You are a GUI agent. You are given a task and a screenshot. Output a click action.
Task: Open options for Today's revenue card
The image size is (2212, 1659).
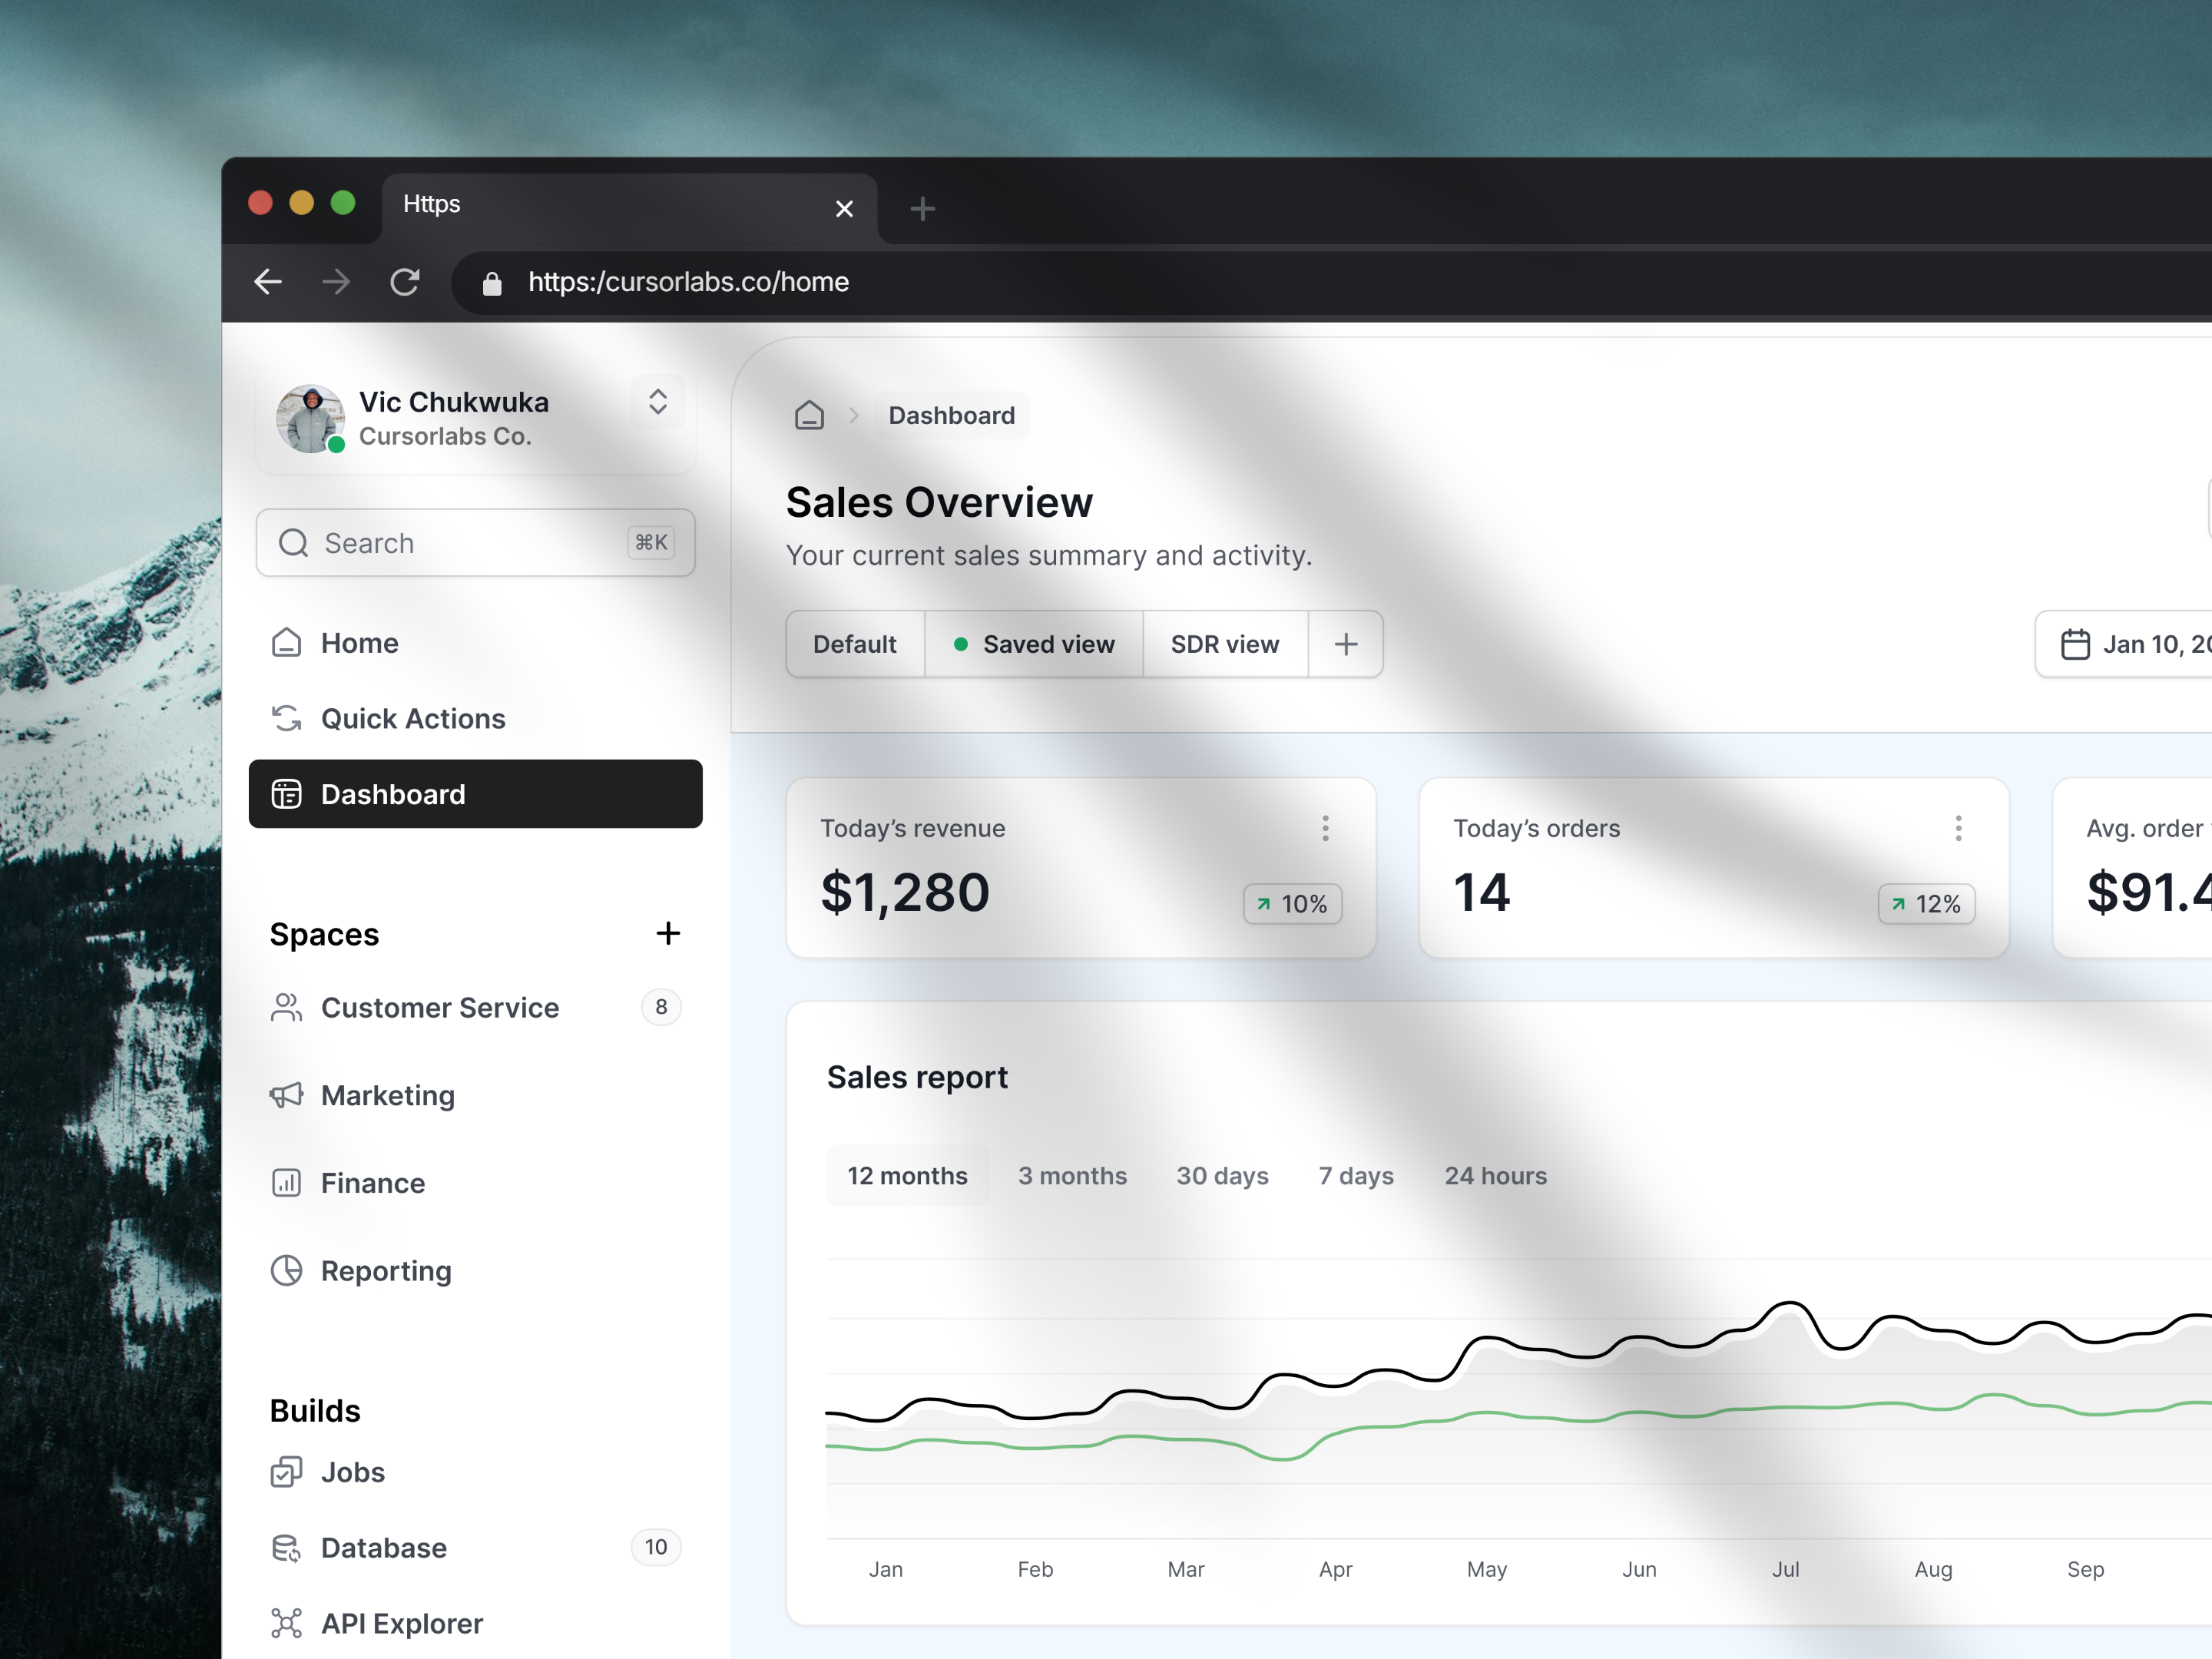click(1325, 827)
